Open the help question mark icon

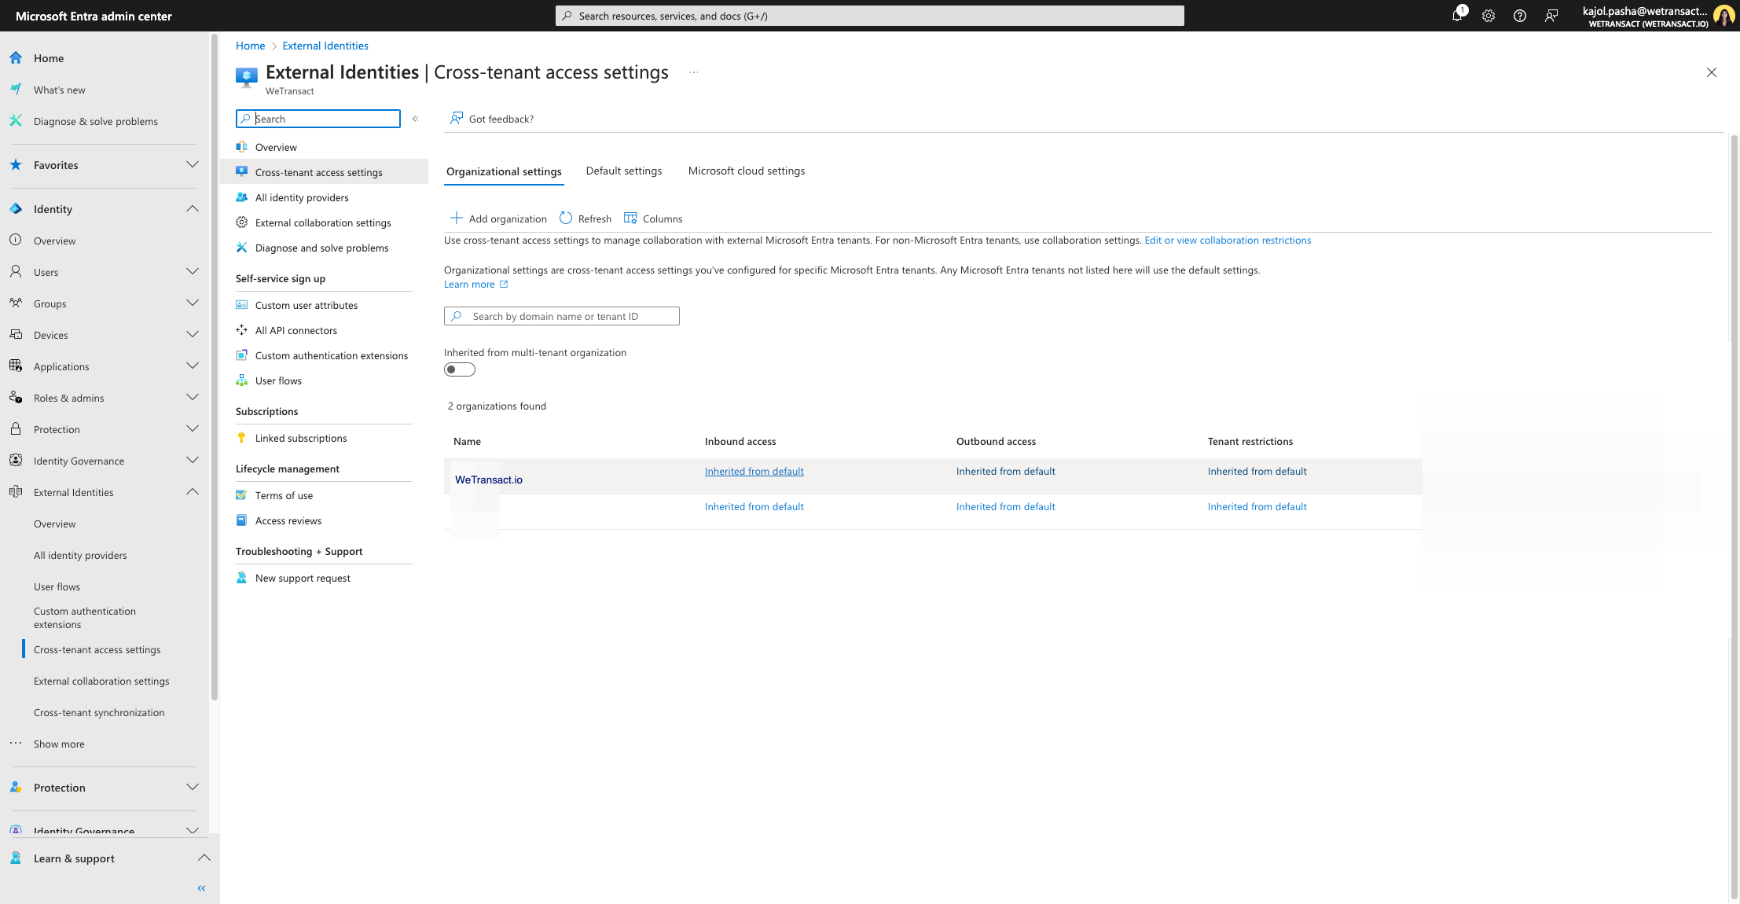(x=1520, y=16)
